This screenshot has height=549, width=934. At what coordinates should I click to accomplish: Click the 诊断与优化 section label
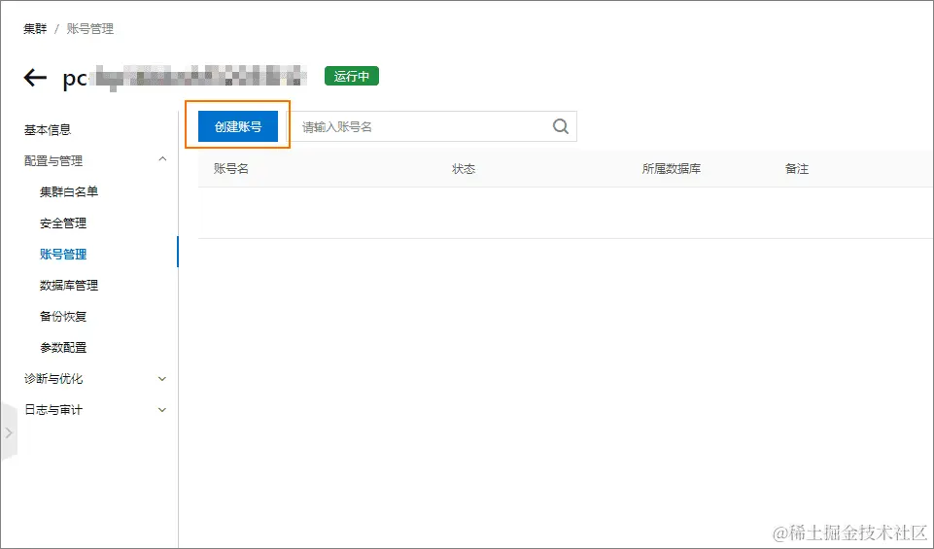(53, 379)
